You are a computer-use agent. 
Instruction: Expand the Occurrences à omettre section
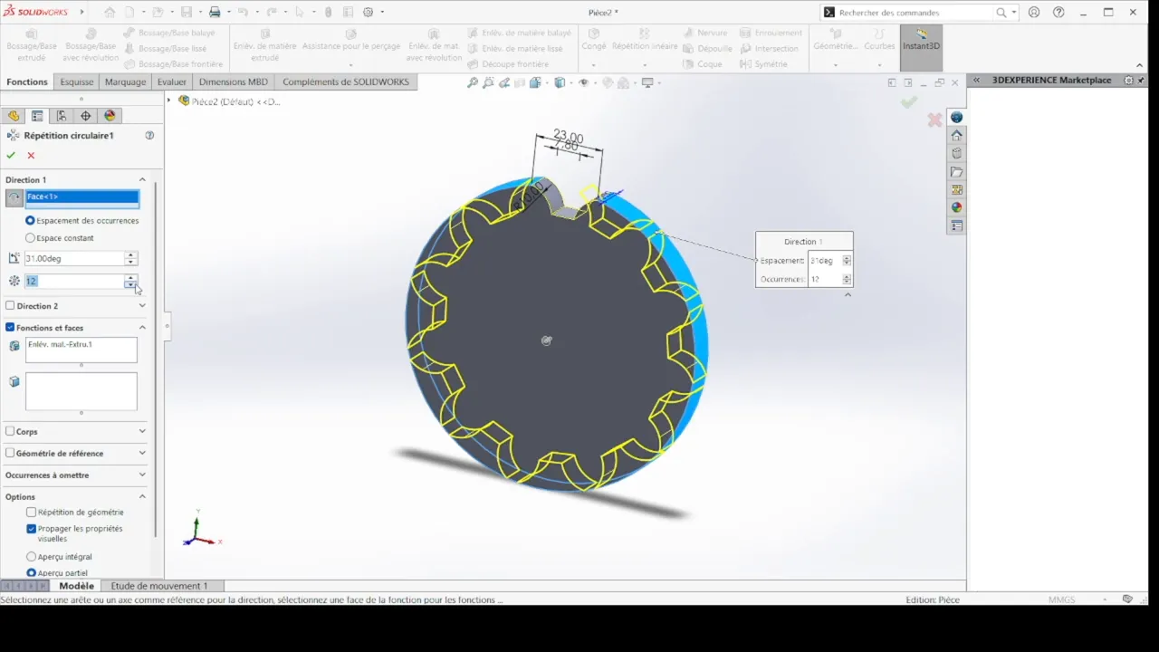coord(142,475)
